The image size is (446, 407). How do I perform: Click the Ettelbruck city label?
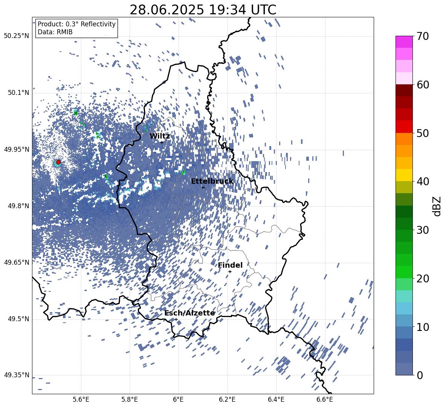pyautogui.click(x=212, y=181)
